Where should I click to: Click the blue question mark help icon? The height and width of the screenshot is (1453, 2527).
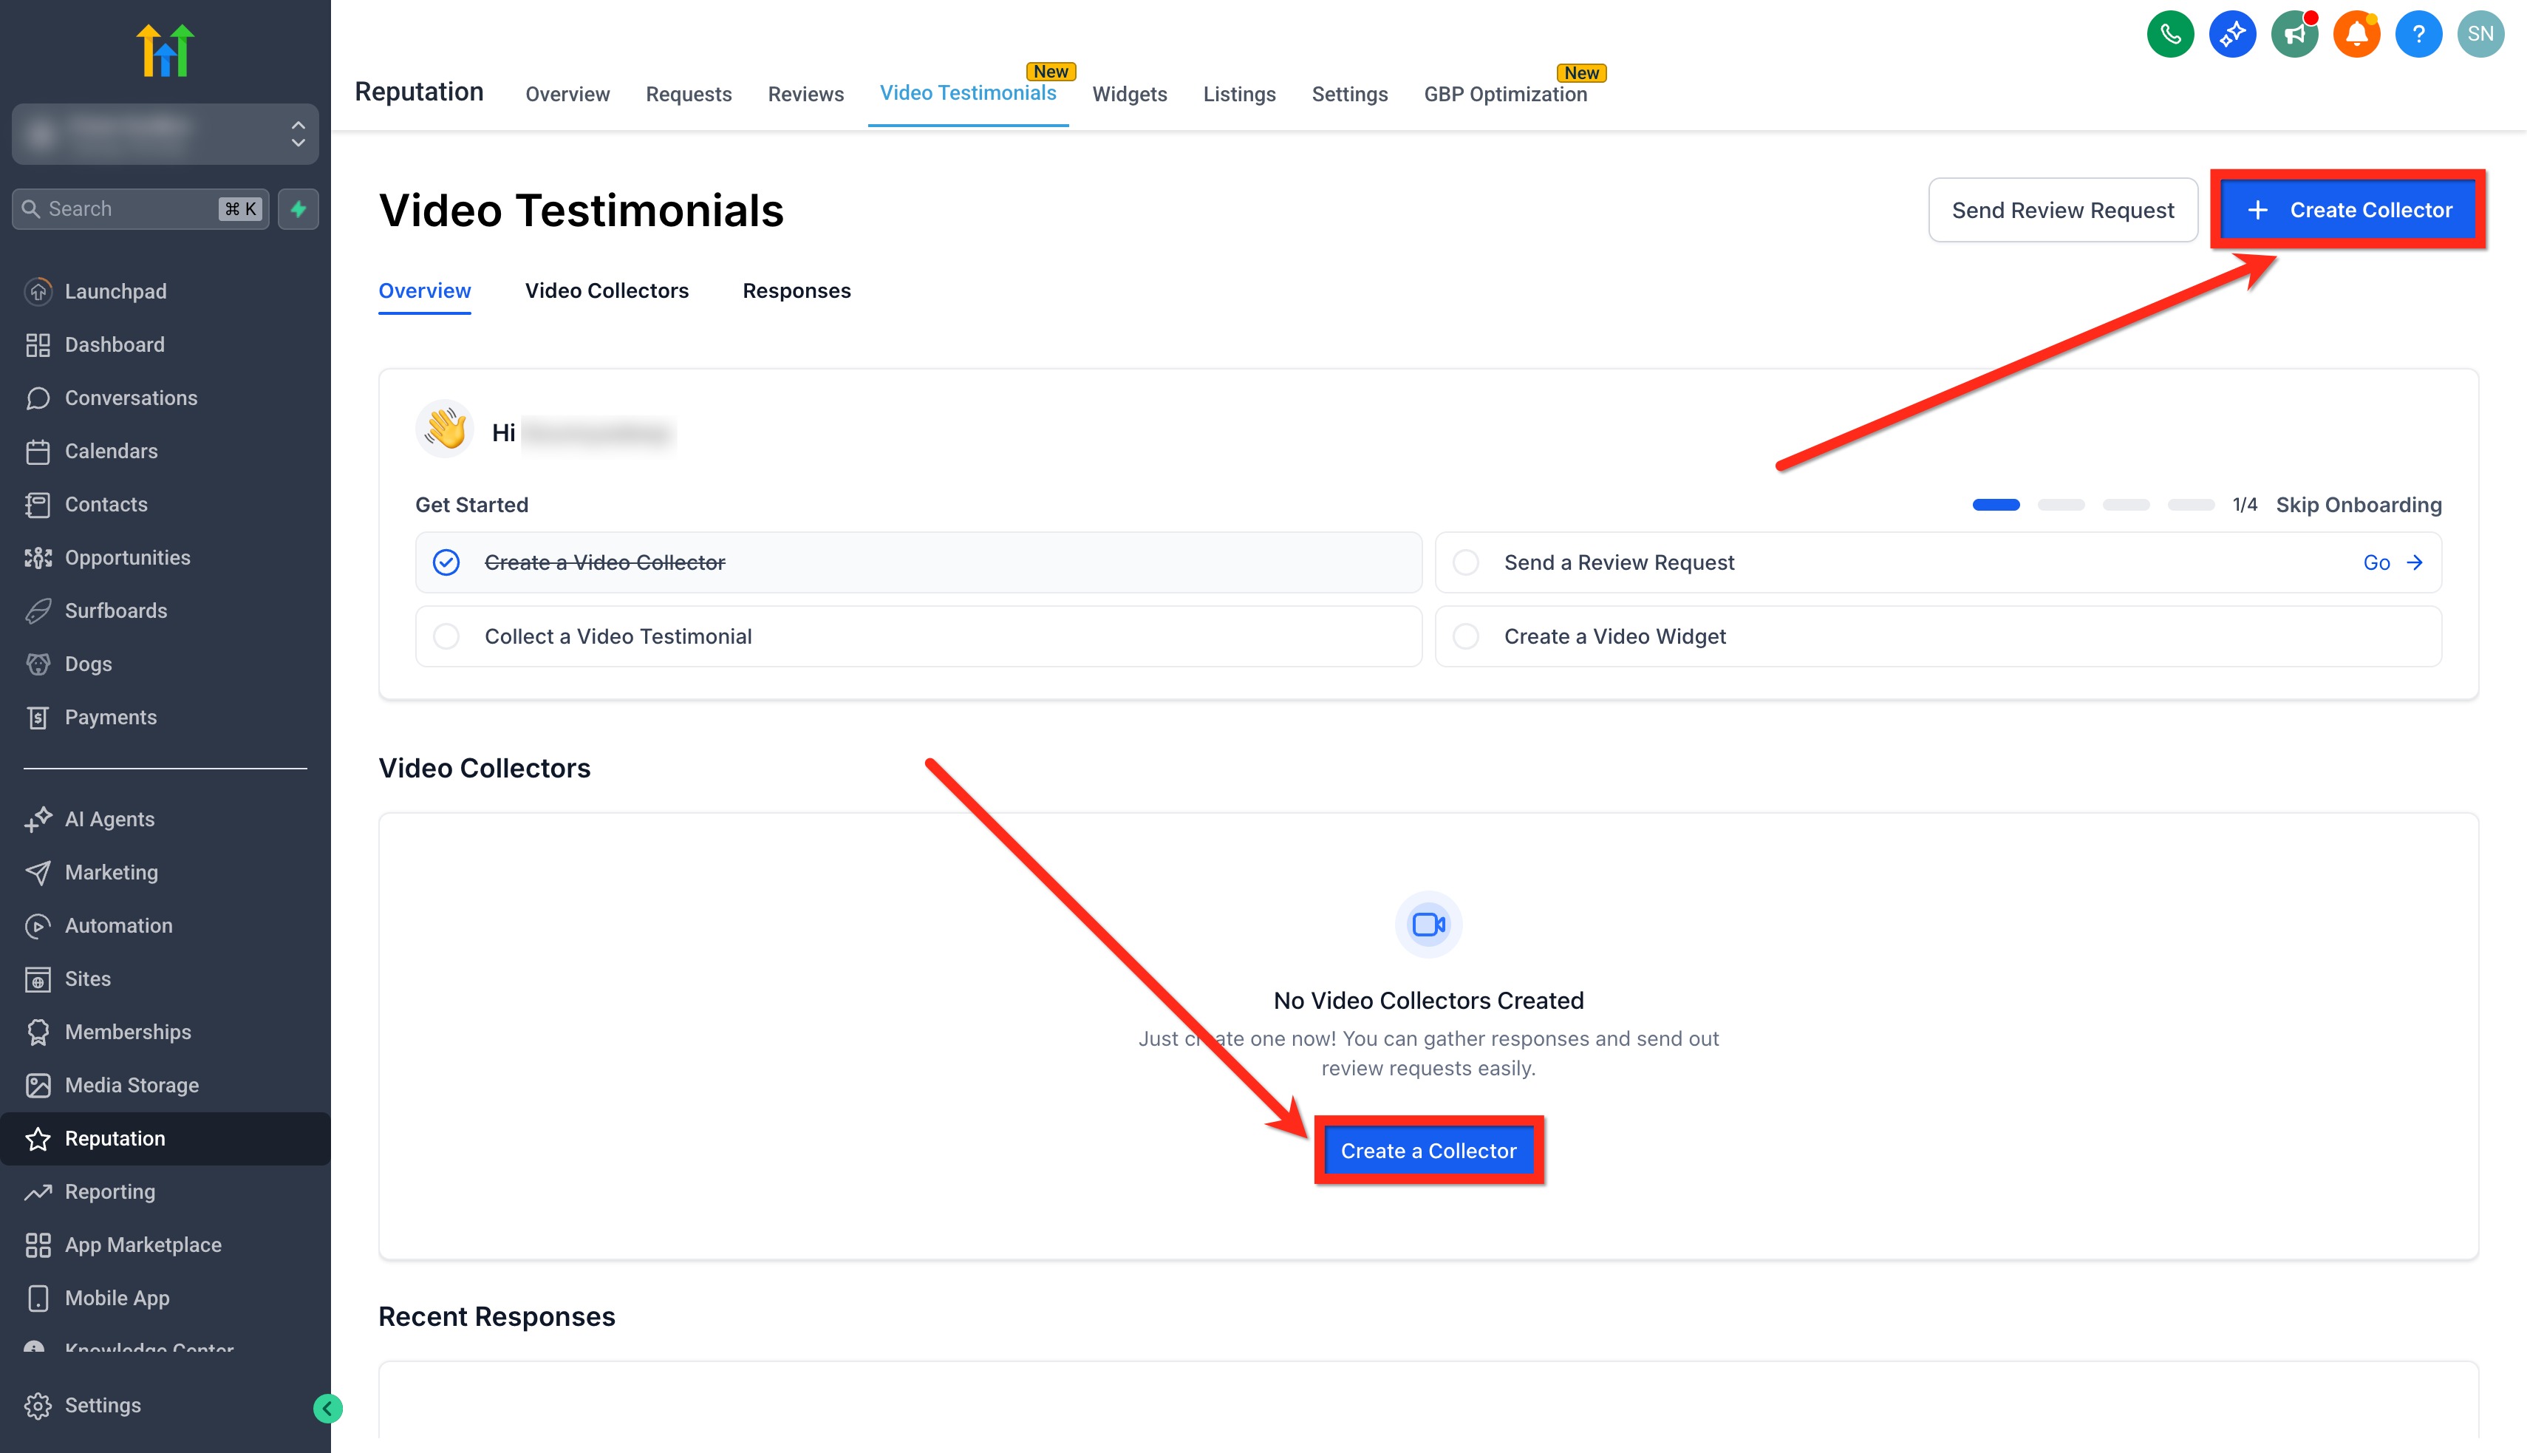tap(2418, 35)
